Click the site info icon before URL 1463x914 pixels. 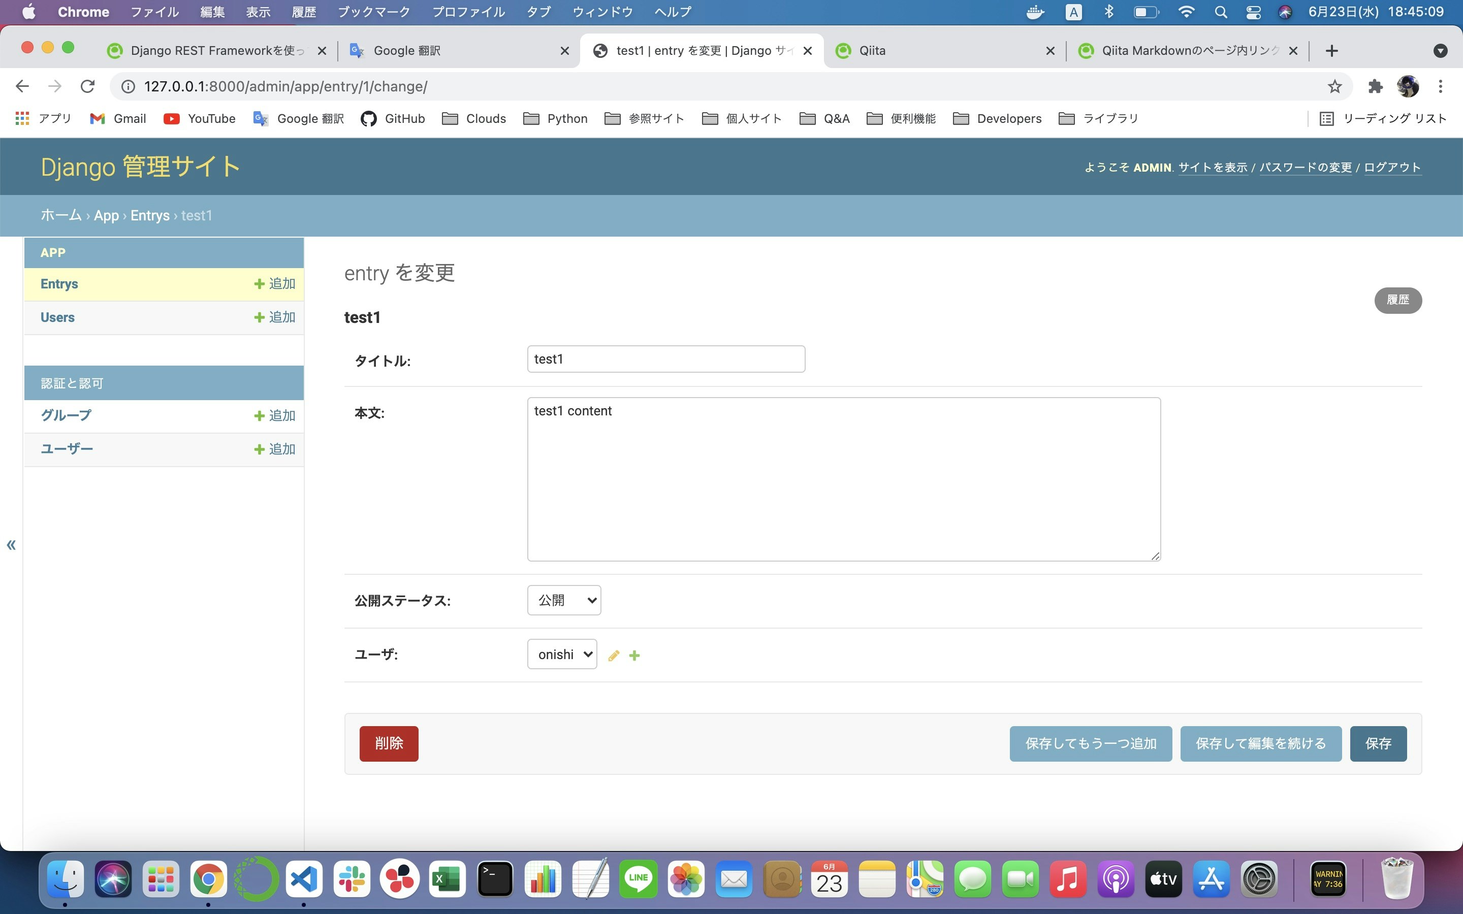(128, 86)
